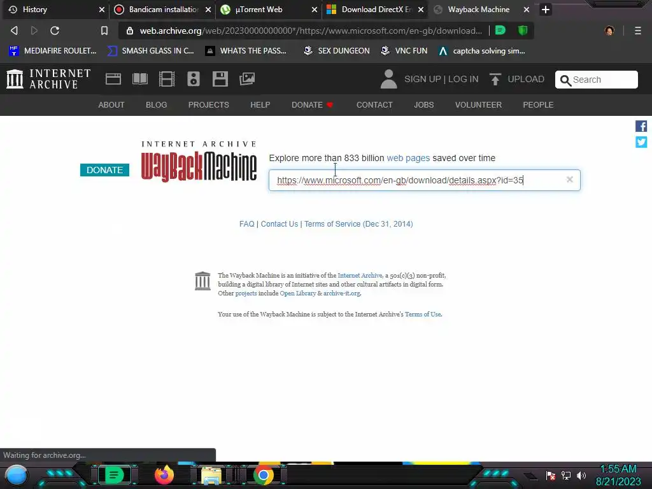Open the Internet Archive Images icon
Image resolution: width=652 pixels, height=489 pixels.
click(247, 79)
